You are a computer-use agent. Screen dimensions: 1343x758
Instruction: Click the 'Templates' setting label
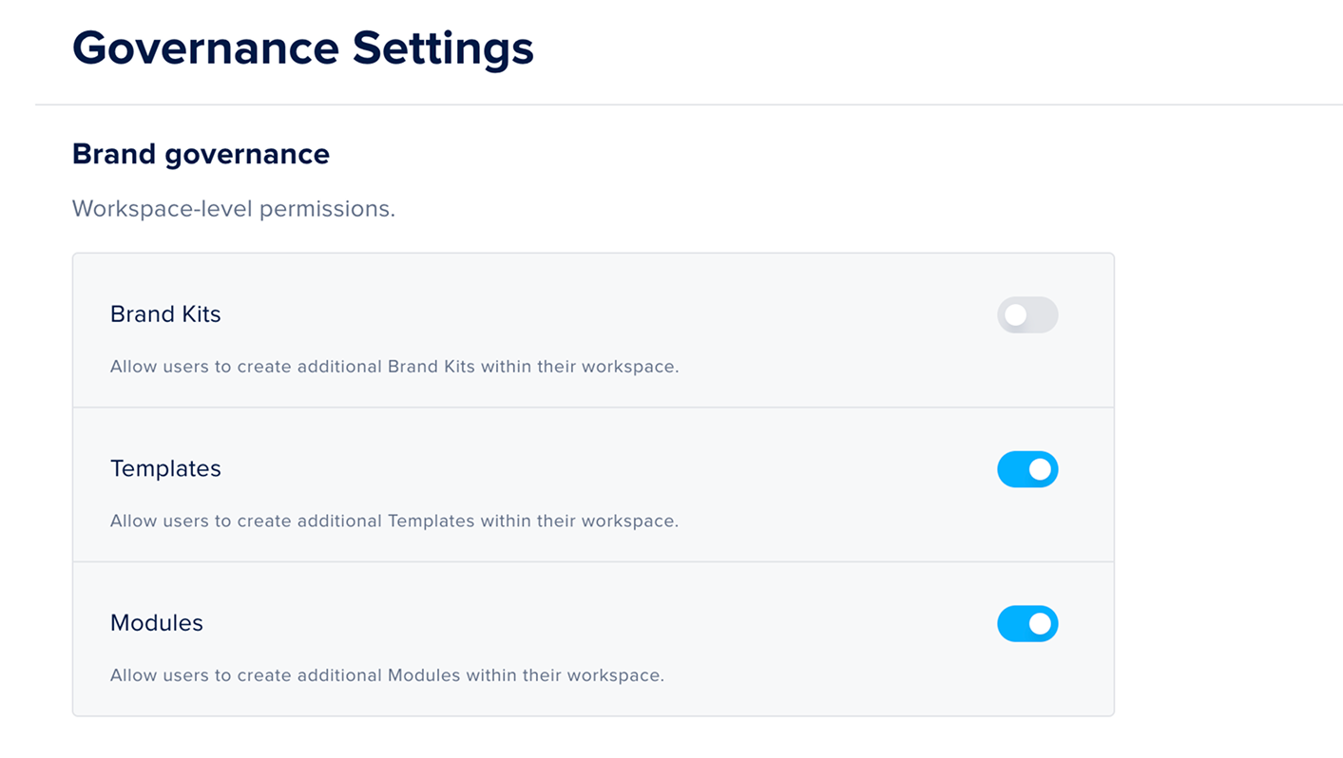[x=165, y=468]
